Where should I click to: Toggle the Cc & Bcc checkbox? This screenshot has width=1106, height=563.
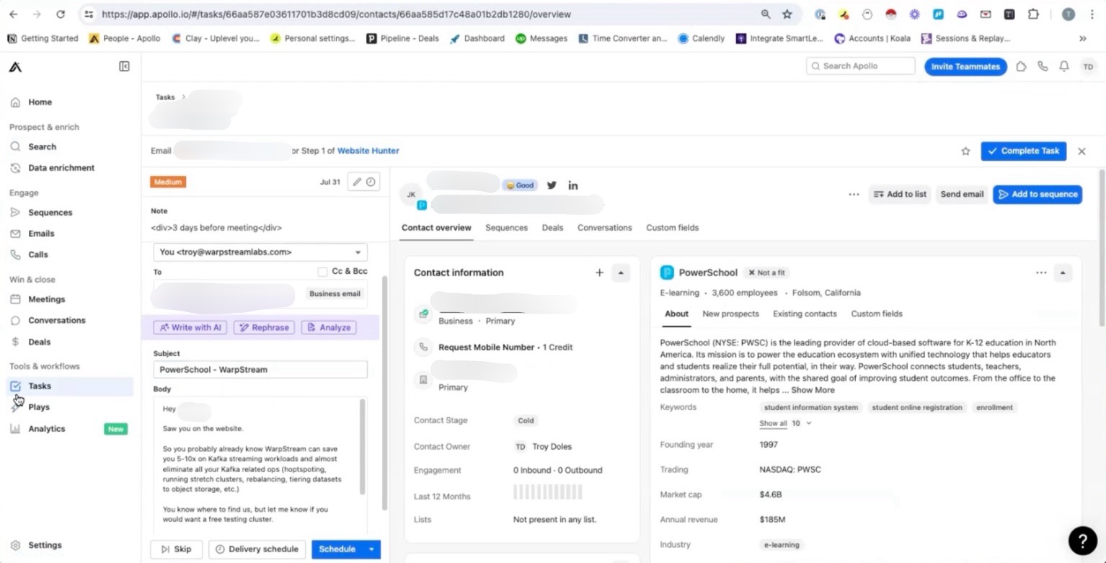(x=322, y=272)
